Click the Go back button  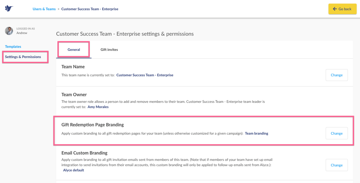click(342, 9)
